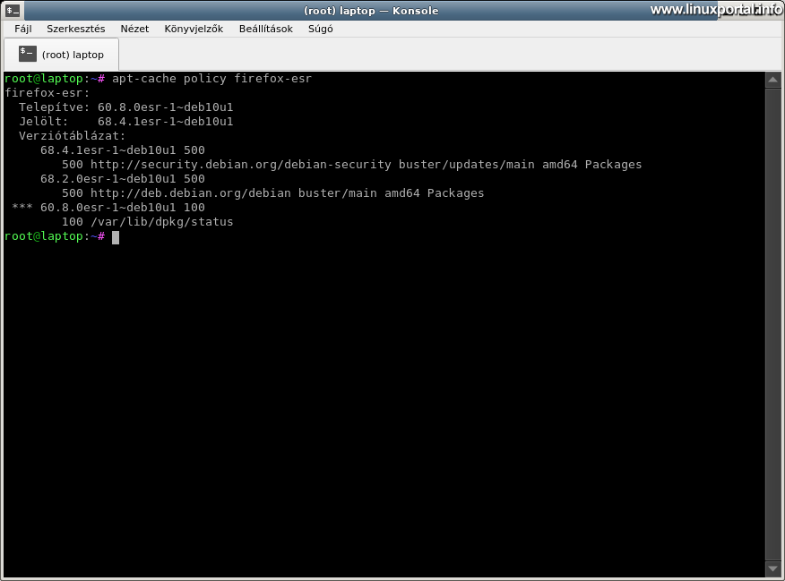Click the terminal icon on the (root) laptop tab
The width and height of the screenshot is (785, 581).
[25, 52]
